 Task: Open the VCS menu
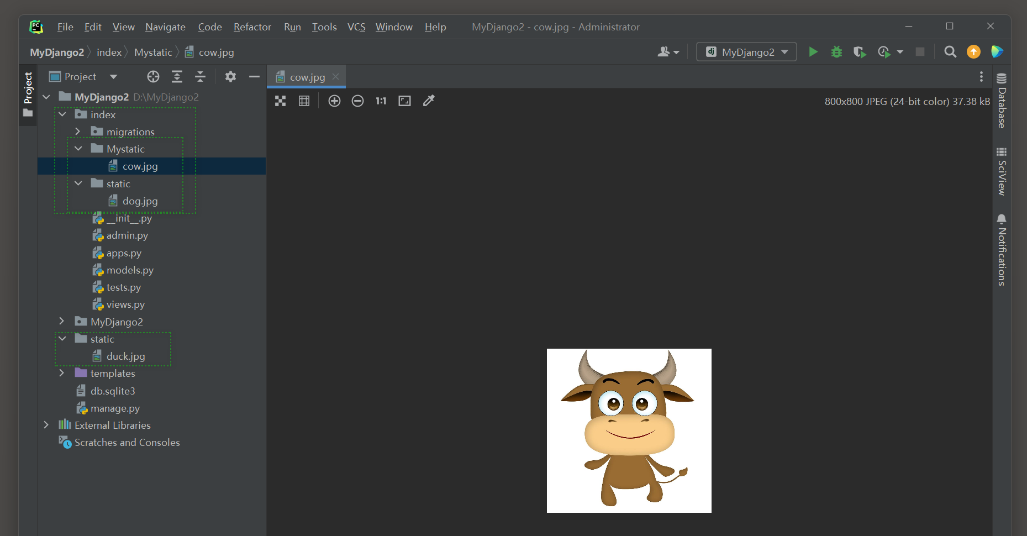[x=356, y=27]
